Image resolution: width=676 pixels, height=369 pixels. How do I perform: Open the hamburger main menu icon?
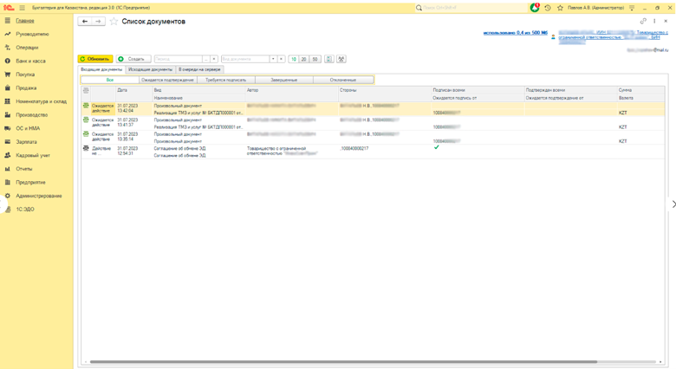pos(22,8)
